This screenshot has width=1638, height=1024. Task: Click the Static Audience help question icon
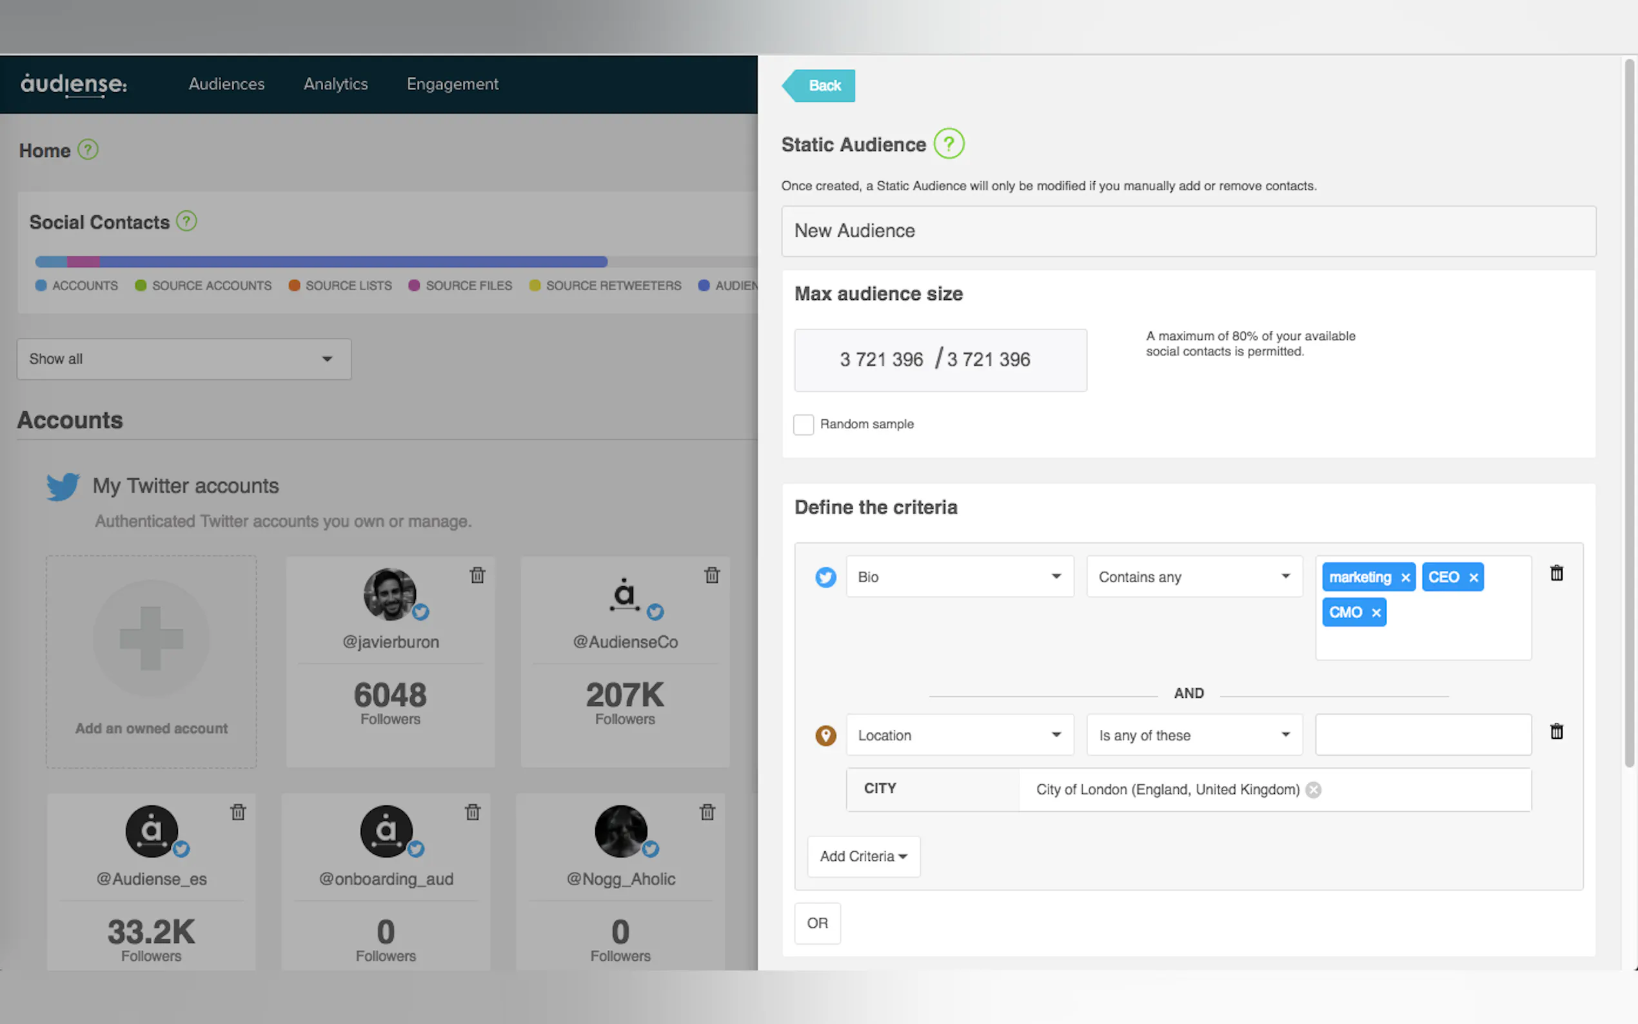(949, 144)
